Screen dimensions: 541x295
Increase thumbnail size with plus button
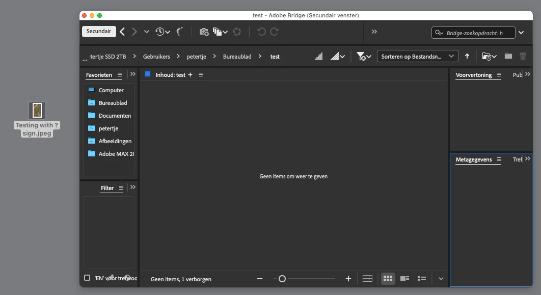pos(348,279)
